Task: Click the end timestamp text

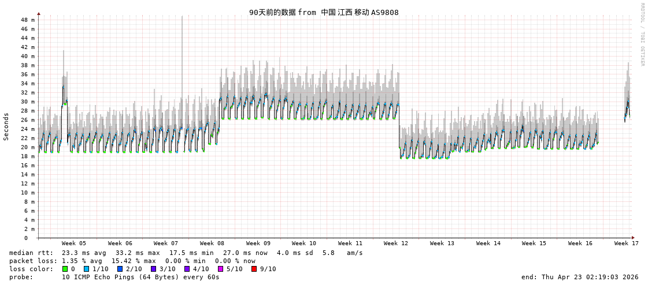Action: (x=579, y=277)
